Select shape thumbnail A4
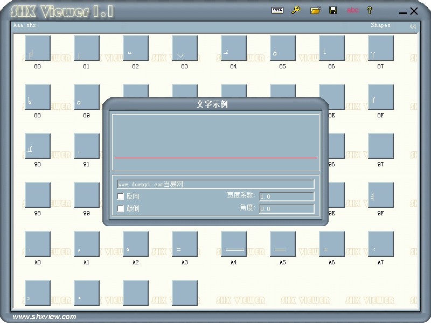This screenshot has height=323, width=431. (234, 244)
